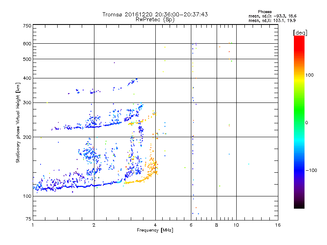Click the colorbar tick label '0'
This screenshot has width=327, height=245.
[x=306, y=122]
